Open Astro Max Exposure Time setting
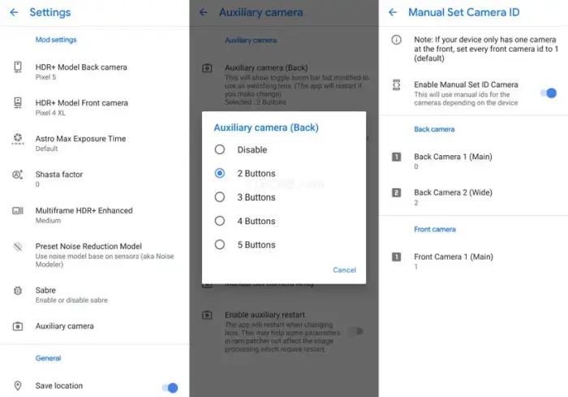568x397 pixels. click(x=95, y=143)
